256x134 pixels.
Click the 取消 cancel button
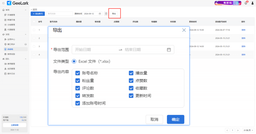coord(154,119)
